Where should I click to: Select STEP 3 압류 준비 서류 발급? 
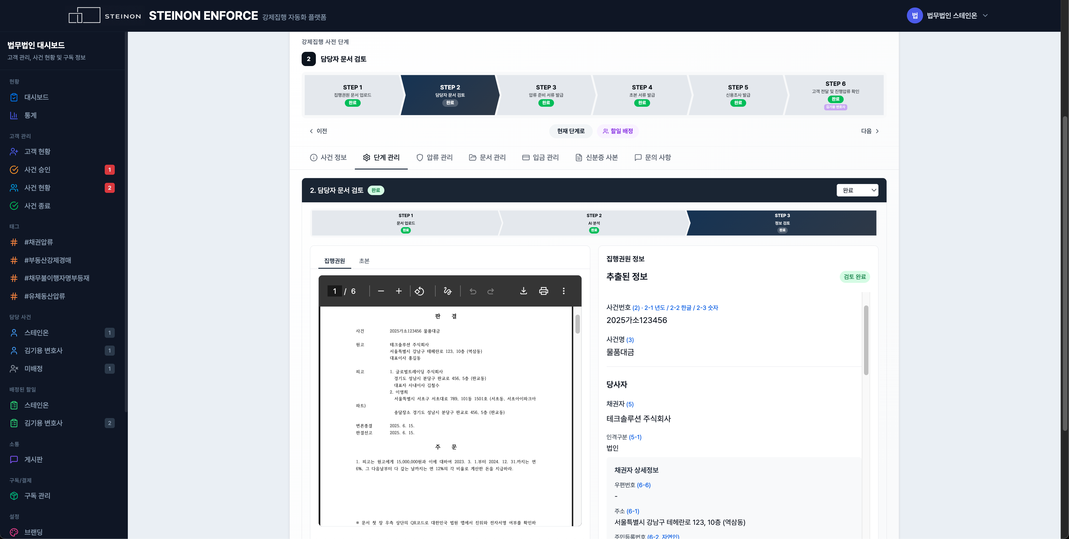[x=546, y=95]
